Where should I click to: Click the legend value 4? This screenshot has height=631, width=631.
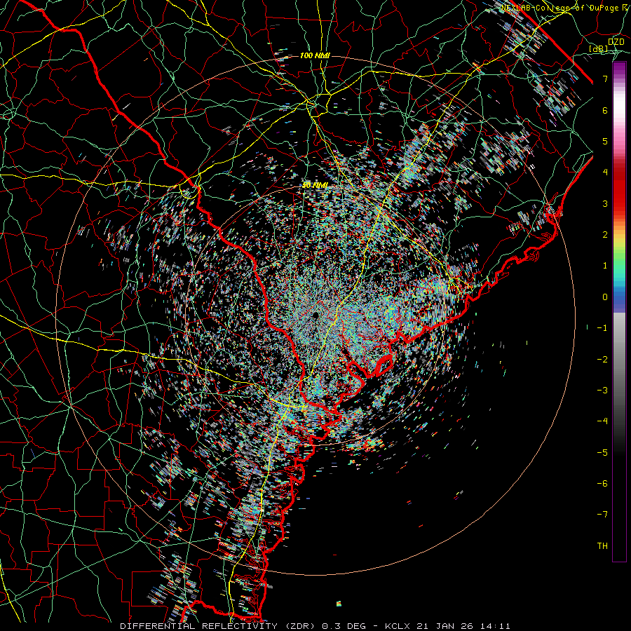click(605, 172)
